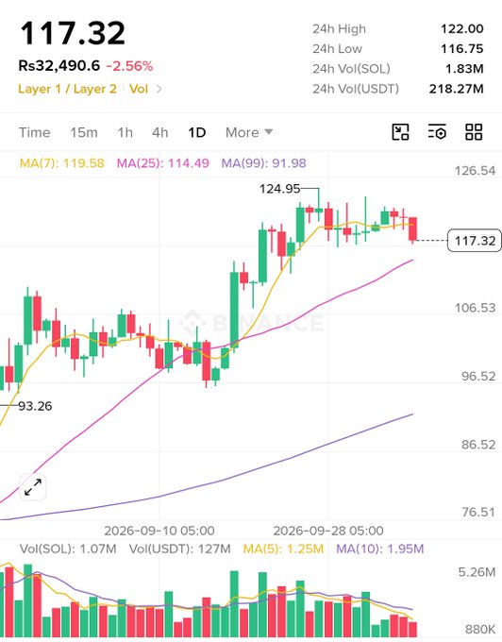Tap the Rs32,490.6 converted price
Image resolution: width=502 pixels, height=642 pixels.
point(59,65)
